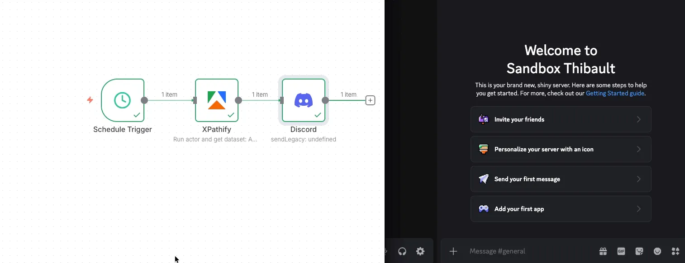This screenshot has width=685, height=263.
Task: Open the Getting Started guide link
Action: coord(615,93)
